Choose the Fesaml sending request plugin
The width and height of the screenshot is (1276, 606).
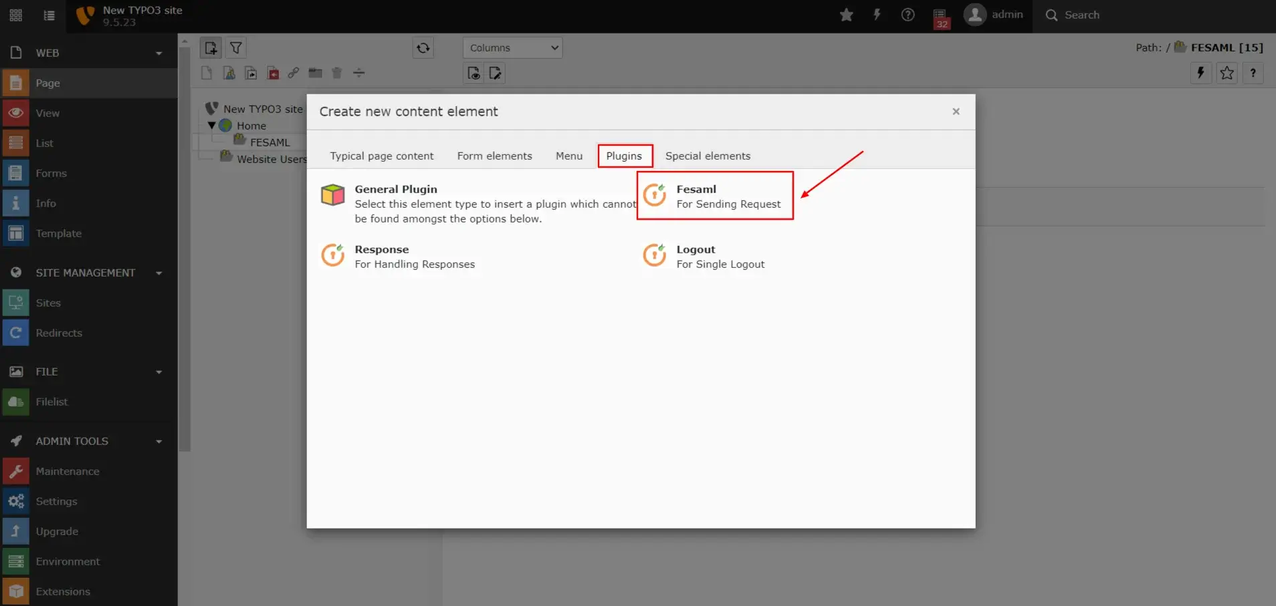click(x=714, y=196)
